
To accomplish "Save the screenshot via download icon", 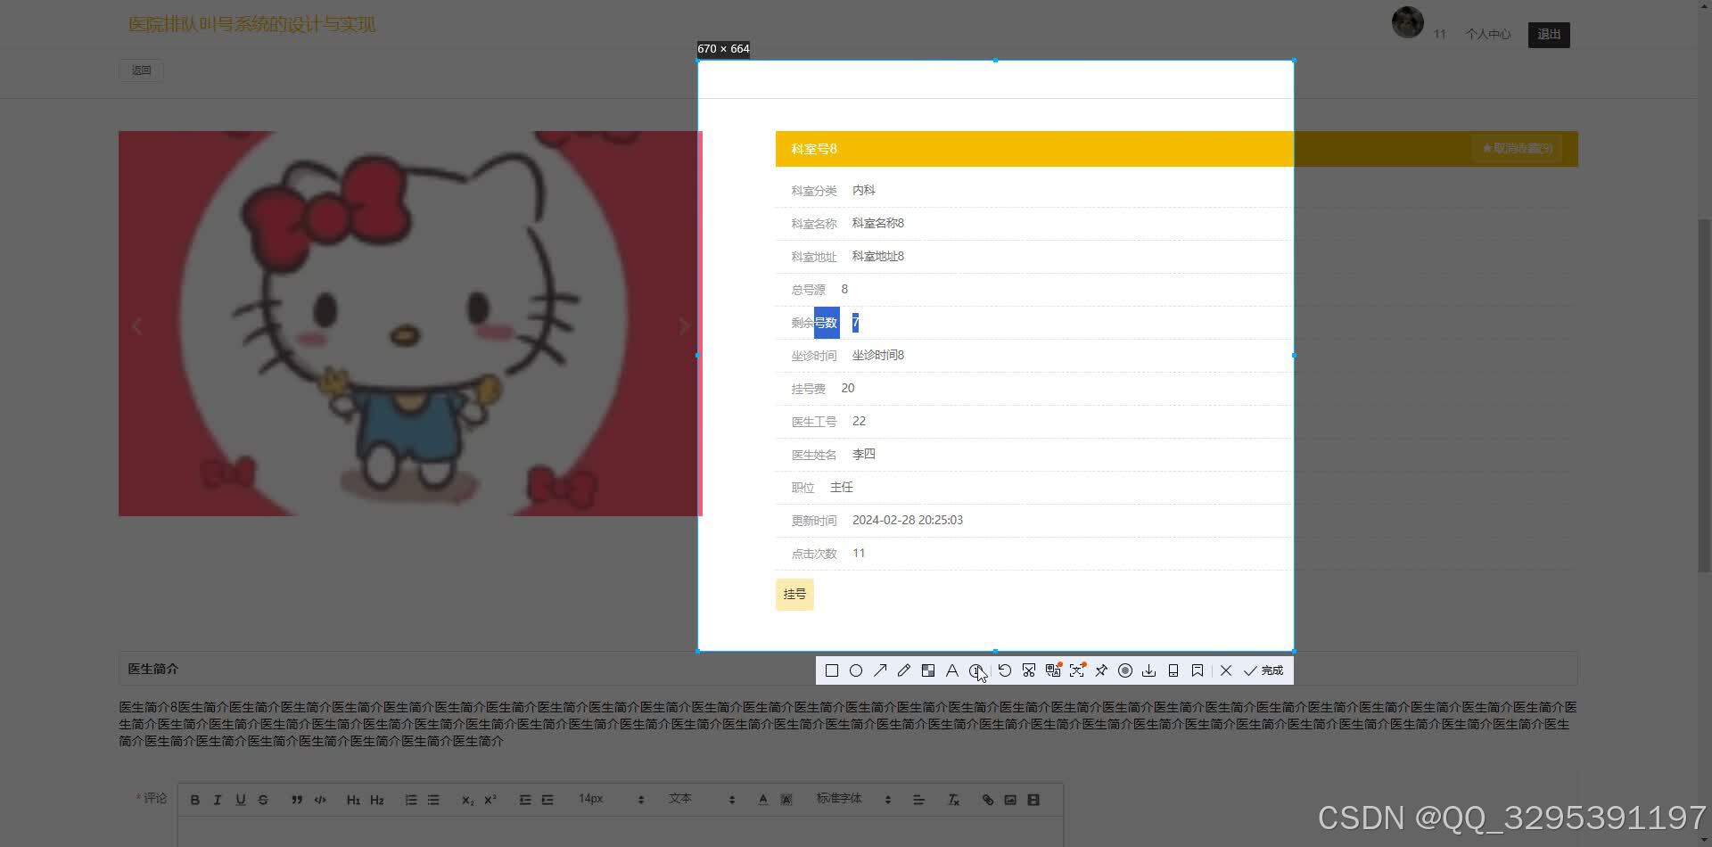I will click(1149, 670).
